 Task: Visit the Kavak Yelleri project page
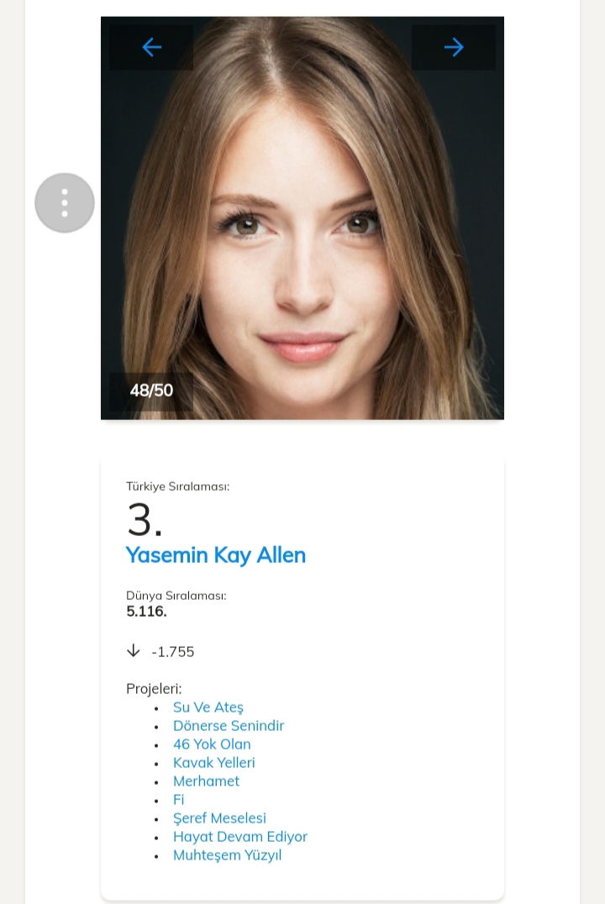(x=214, y=763)
